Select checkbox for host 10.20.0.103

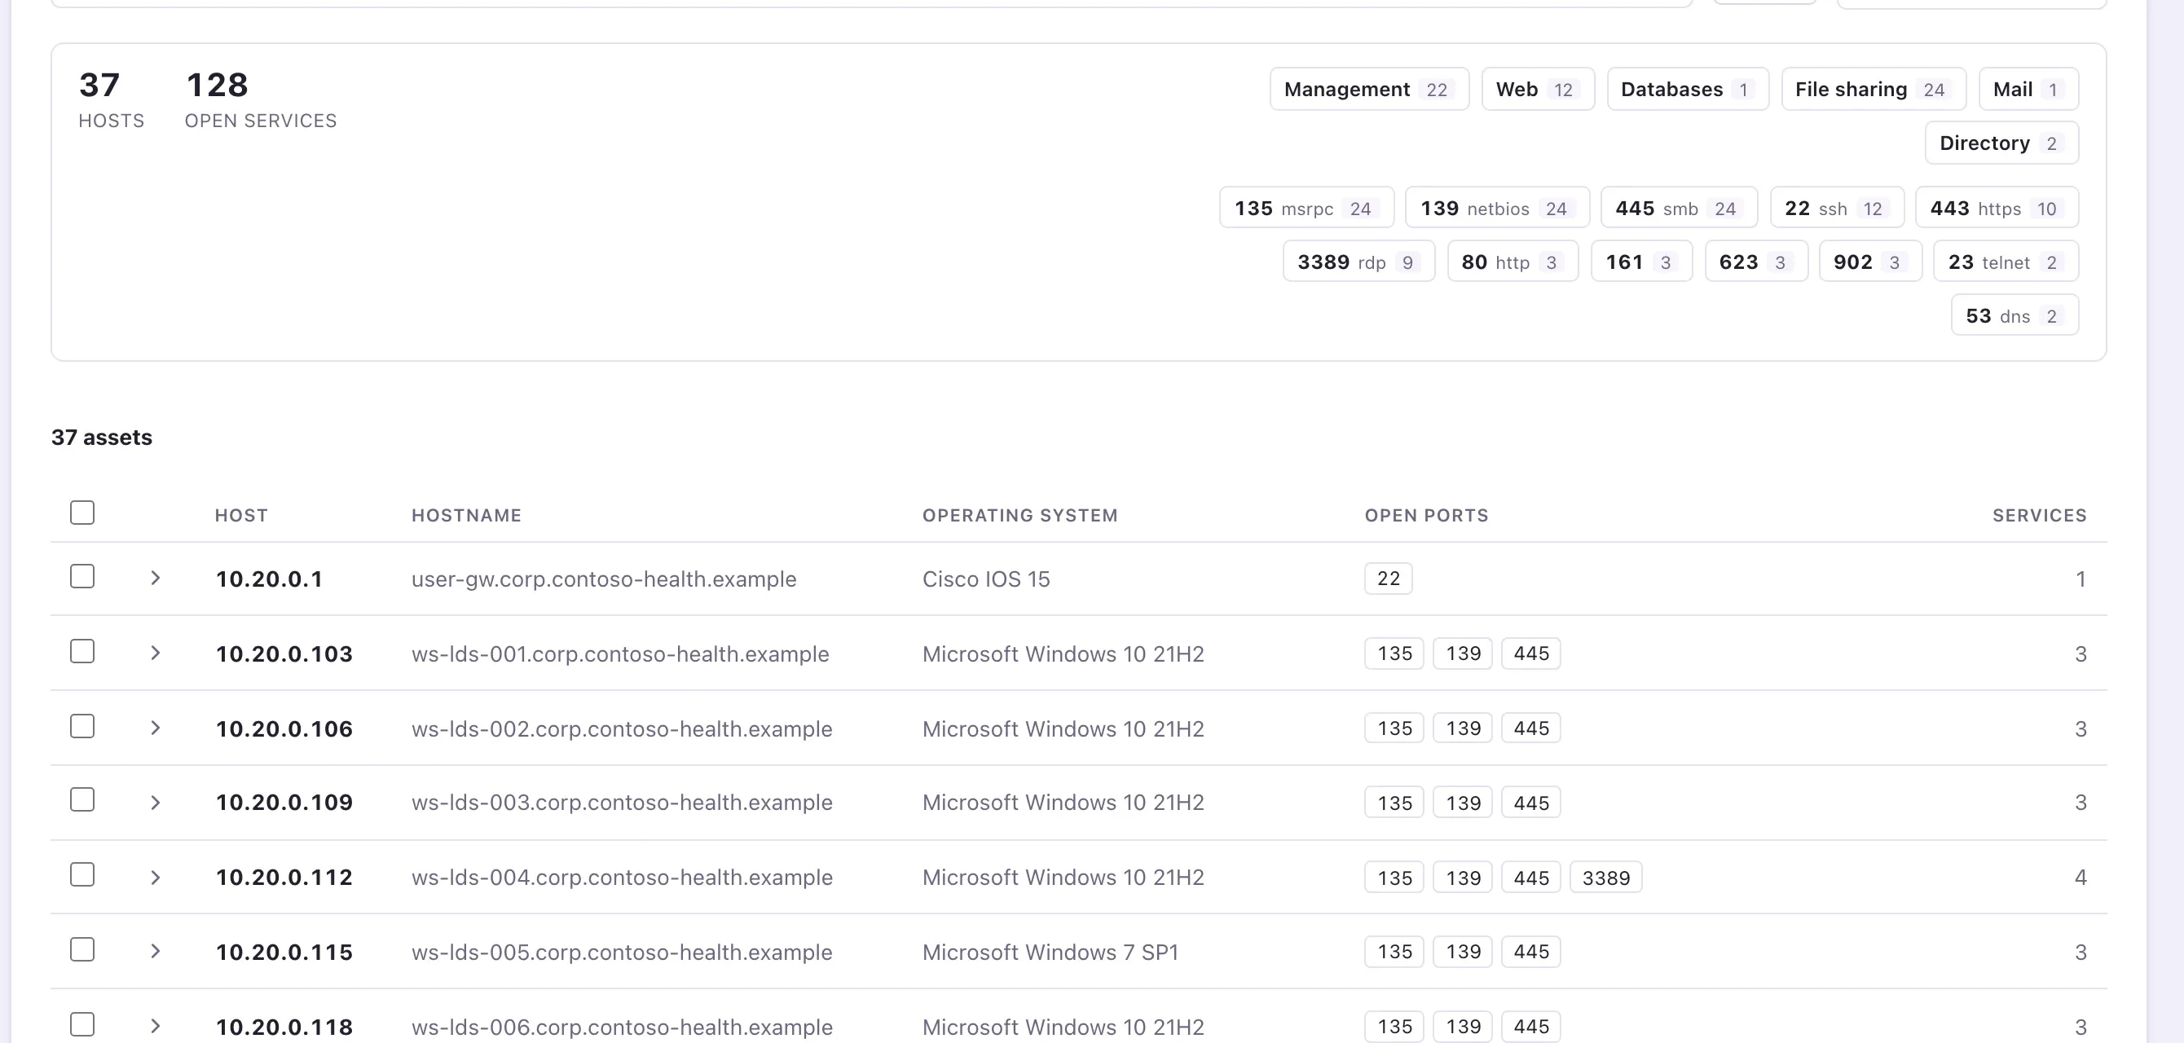point(82,651)
